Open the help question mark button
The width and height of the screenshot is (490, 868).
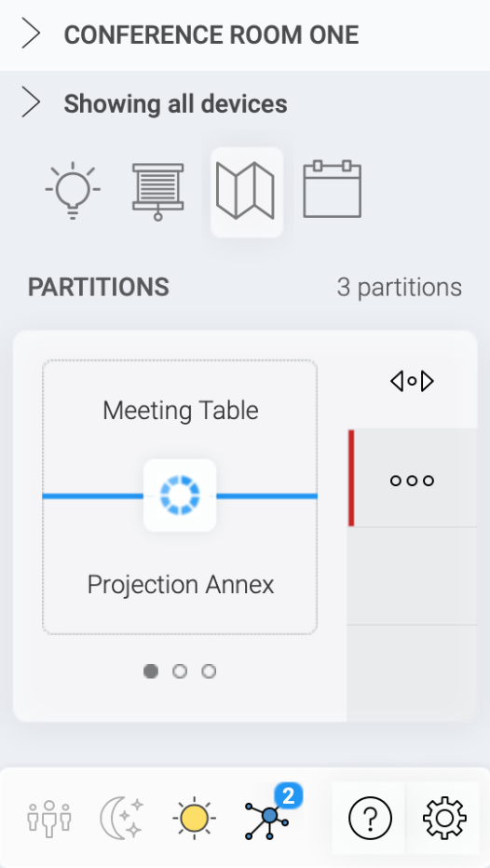pos(370,818)
